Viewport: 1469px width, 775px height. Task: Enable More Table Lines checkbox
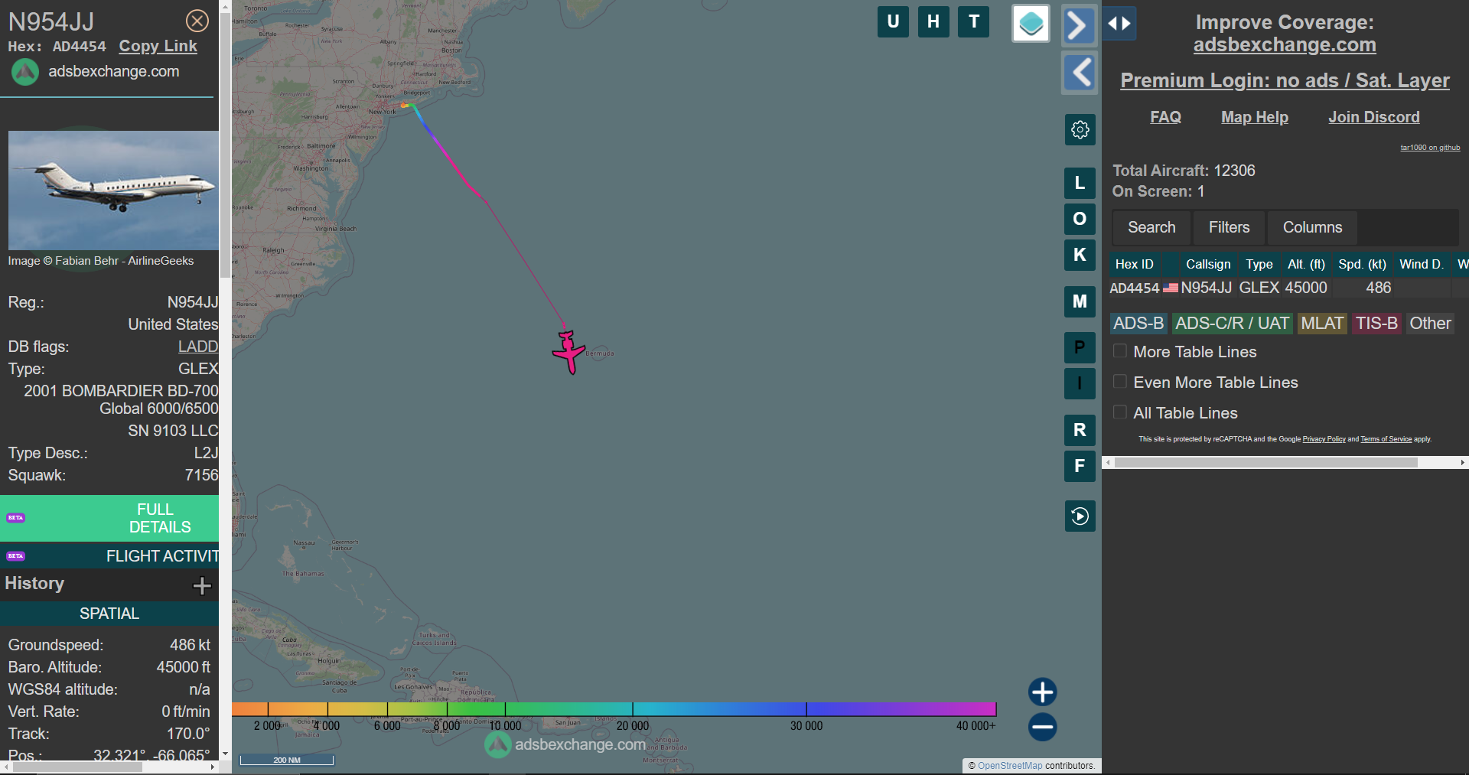1120,351
